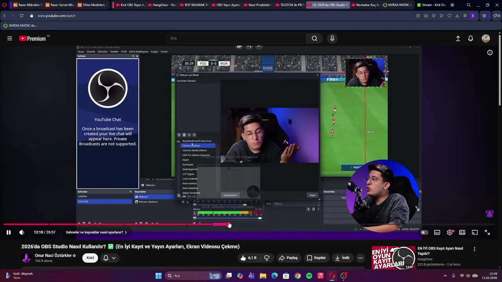Select Chroma Anahtarı in OBS filter list
Image resolution: width=502 pixels, height=282 pixels.
[x=198, y=146]
